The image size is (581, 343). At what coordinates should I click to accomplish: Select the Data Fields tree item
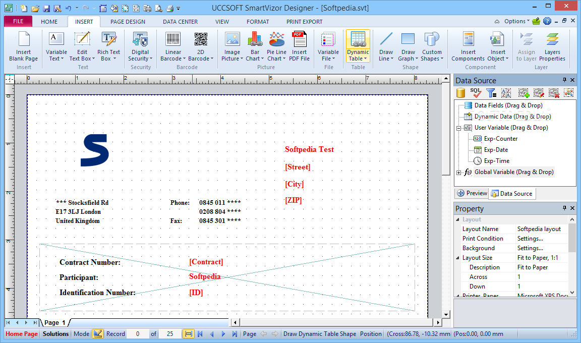[x=508, y=105]
